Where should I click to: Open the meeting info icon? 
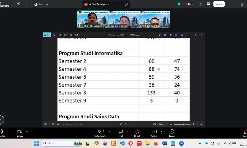(x=19, y=4)
